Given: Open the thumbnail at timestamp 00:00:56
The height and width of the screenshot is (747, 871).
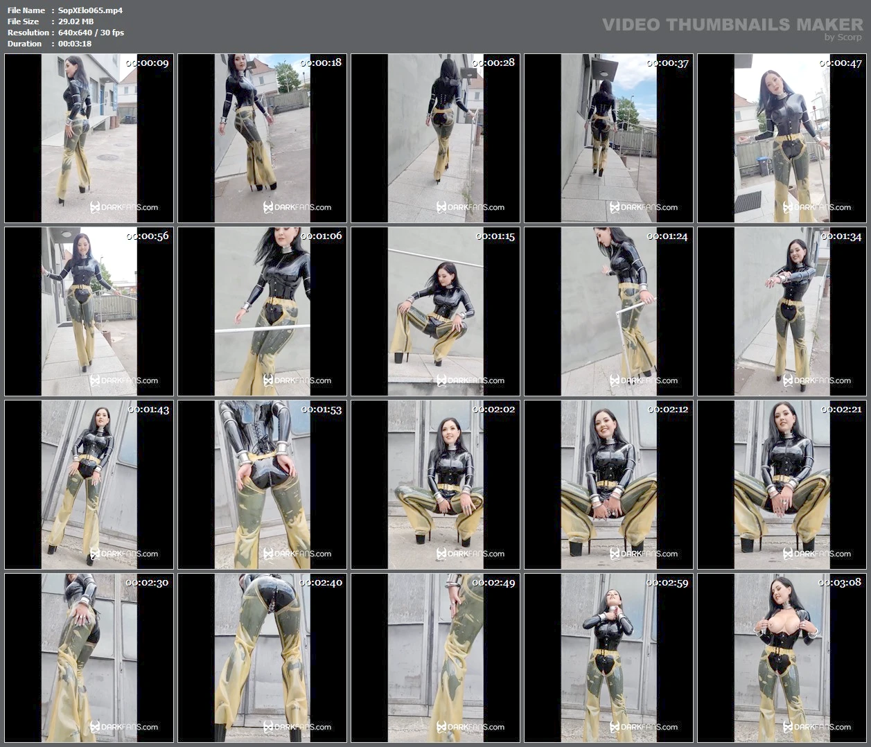Looking at the screenshot, I should click(x=89, y=311).
